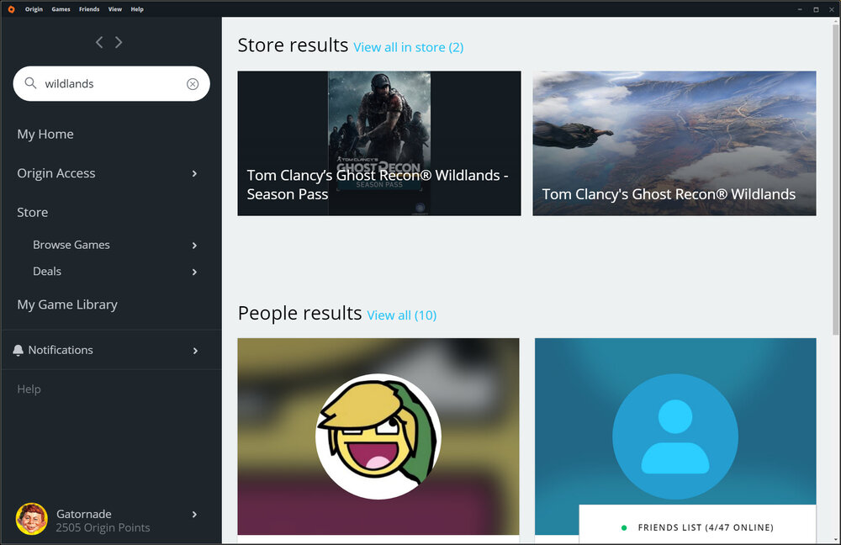Click View all (10) people results
841x545 pixels.
(x=402, y=315)
